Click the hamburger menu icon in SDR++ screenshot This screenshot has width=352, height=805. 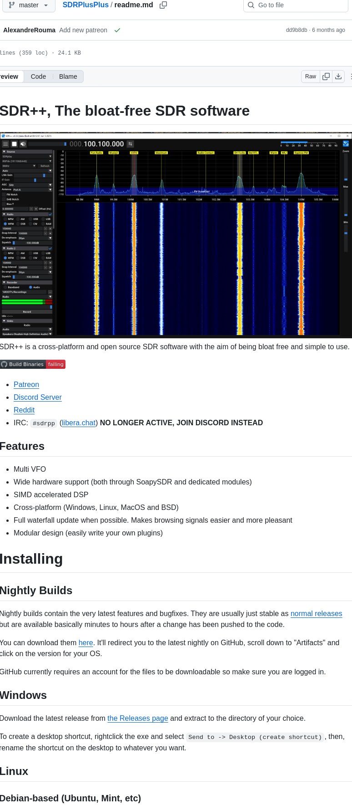tap(5, 144)
